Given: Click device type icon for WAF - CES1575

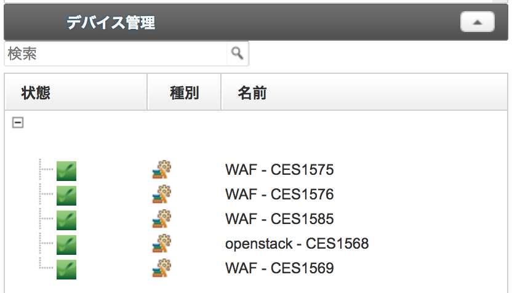Looking at the screenshot, I should (162, 169).
